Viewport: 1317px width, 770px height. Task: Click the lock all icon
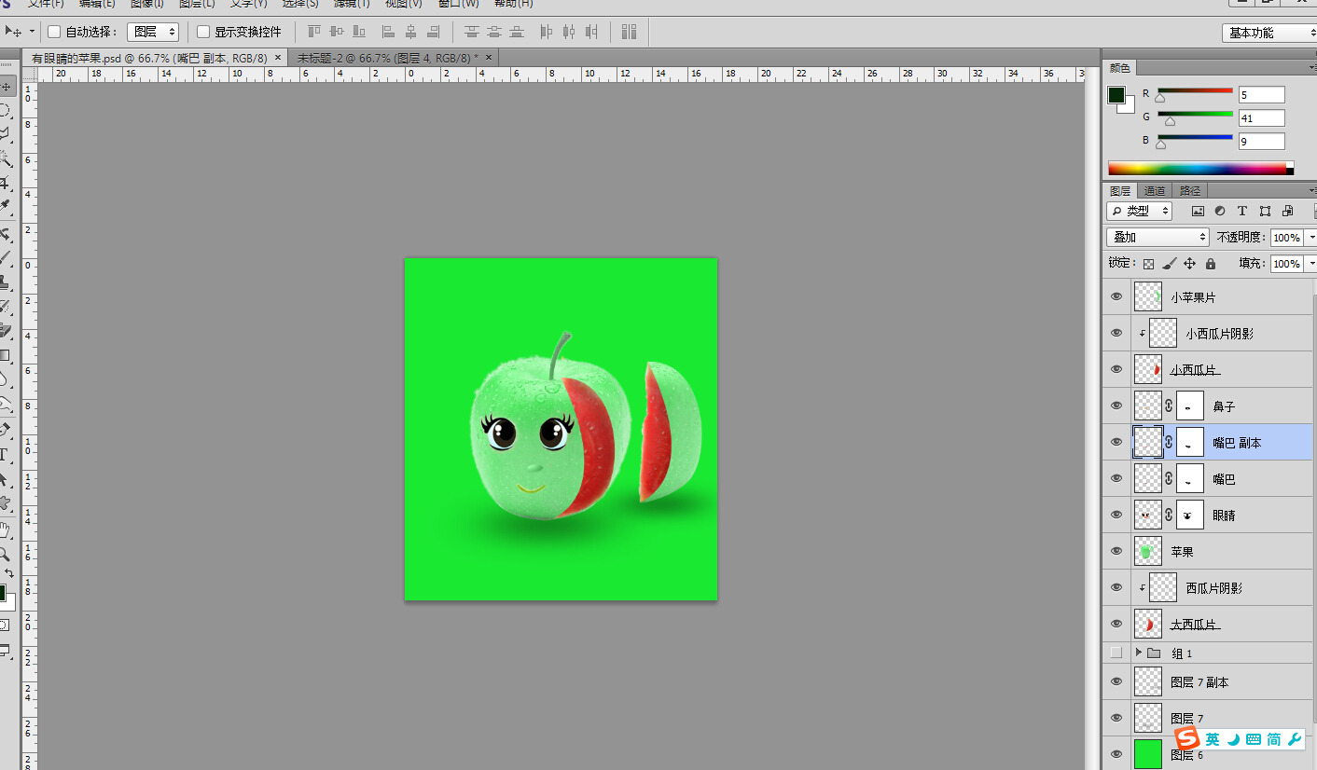(x=1211, y=264)
